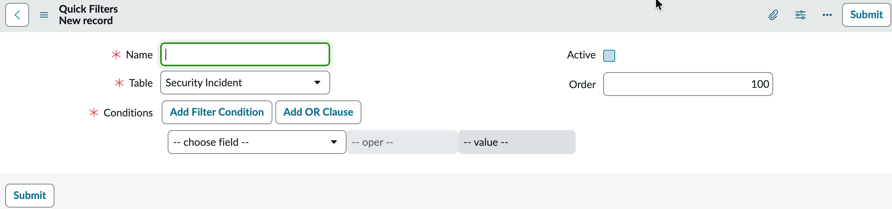Click the back arrow button
The height and width of the screenshot is (209, 892).
pos(17,15)
